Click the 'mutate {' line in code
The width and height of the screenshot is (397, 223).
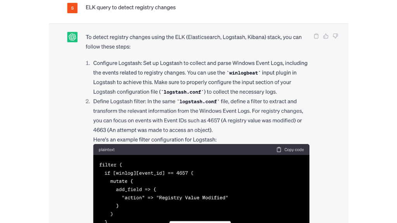click(x=121, y=181)
